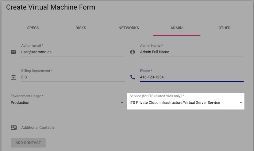
Task: Click the ADD CONTACT button
Action: [28, 143]
